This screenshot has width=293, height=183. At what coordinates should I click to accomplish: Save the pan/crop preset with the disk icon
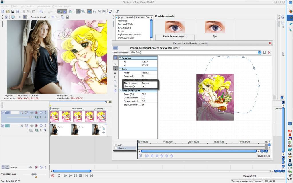(x=264, y=53)
